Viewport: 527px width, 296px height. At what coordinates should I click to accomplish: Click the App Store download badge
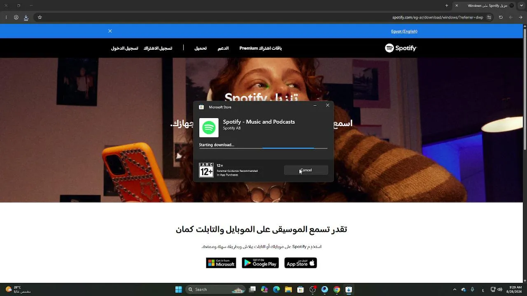click(x=301, y=263)
